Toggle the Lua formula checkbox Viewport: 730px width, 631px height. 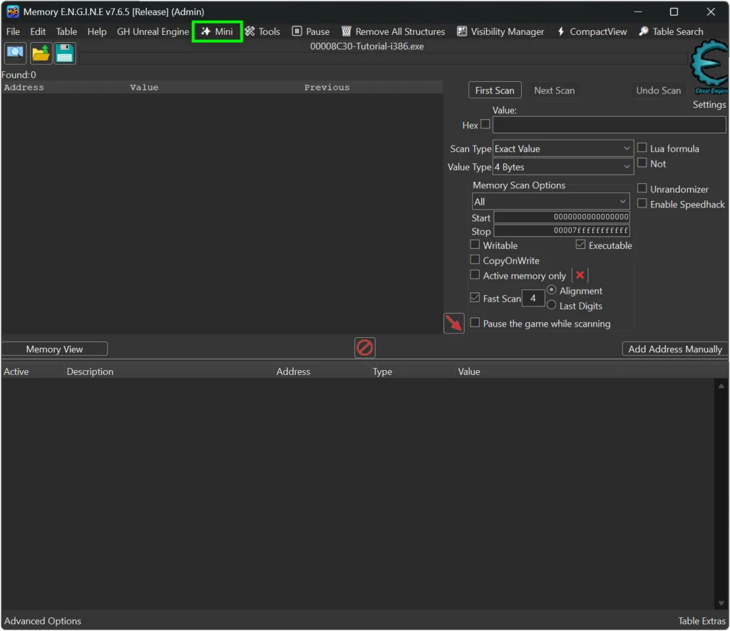pyautogui.click(x=642, y=148)
